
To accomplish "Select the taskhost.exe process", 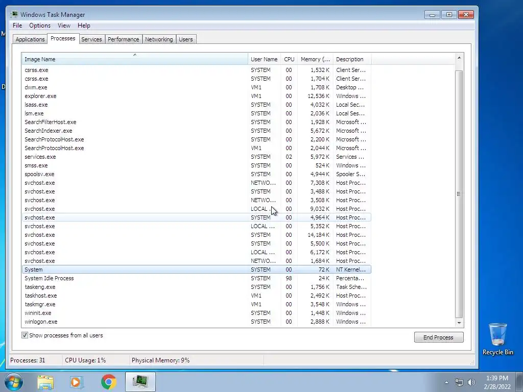I will [197, 296].
